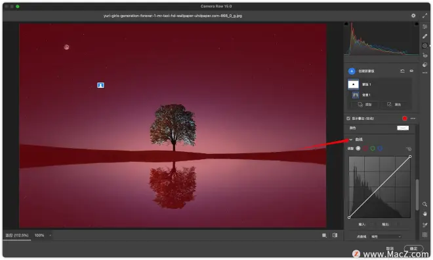
Task: Select the Zoom magnifier tool
Action: click(x=424, y=204)
